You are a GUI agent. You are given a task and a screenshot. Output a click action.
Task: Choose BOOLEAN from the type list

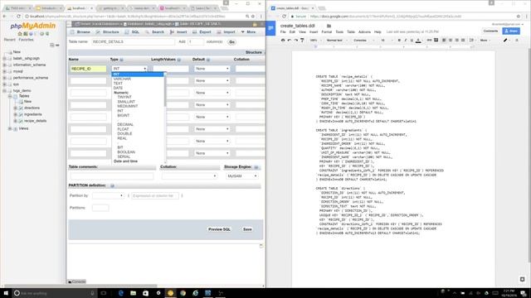(126, 152)
